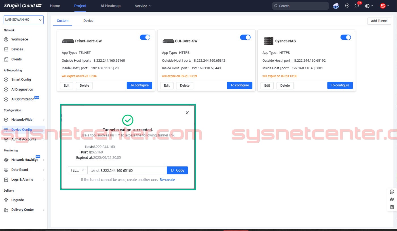Click the Ruijie Cloud logo
397x231 pixels.
pos(23,6)
